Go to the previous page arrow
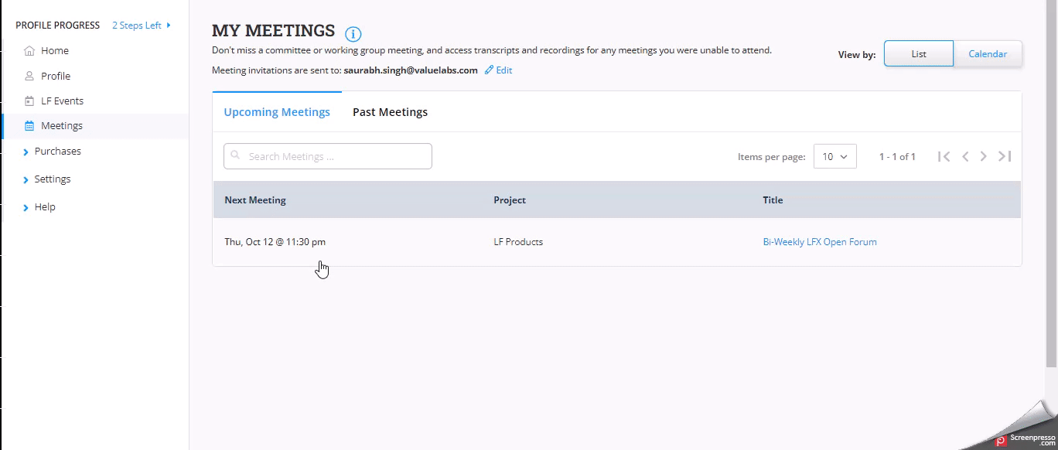This screenshot has height=450, width=1058. (x=965, y=156)
